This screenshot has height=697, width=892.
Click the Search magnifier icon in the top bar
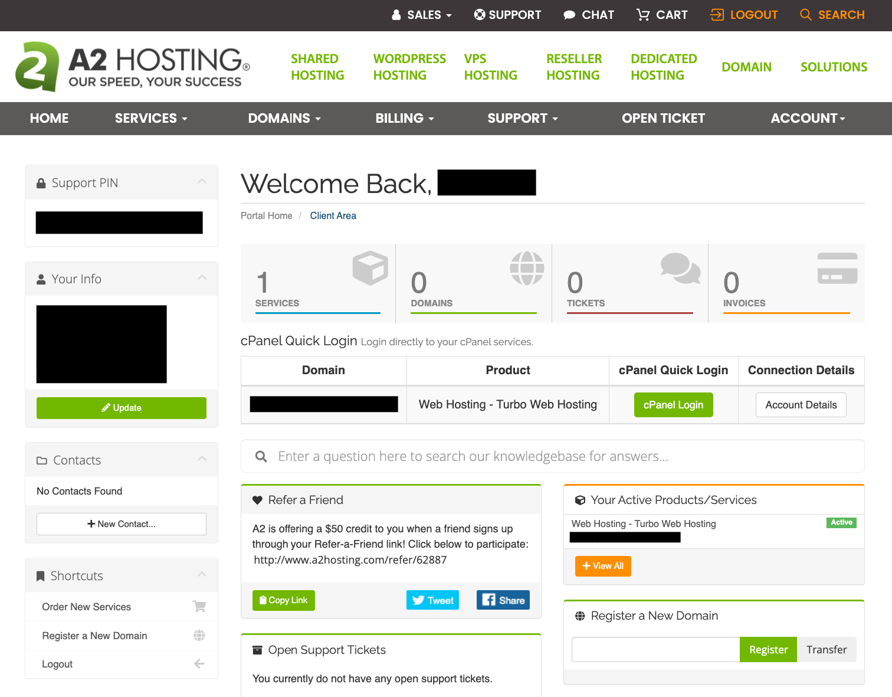[805, 15]
